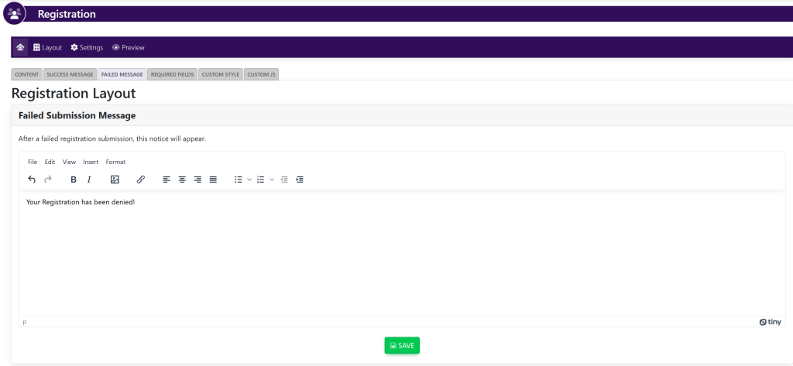Click the green Save button
This screenshot has height=366, width=793.
[402, 345]
